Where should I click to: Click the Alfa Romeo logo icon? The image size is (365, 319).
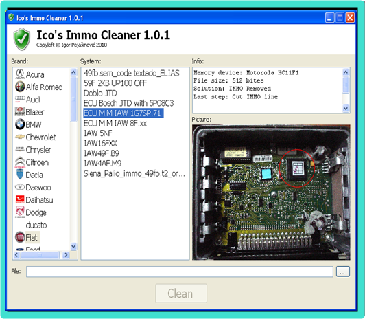tap(20, 87)
